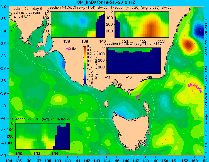Open the lat=-36 temperature section inset plot
209x162 pixels.
pos(142,25)
